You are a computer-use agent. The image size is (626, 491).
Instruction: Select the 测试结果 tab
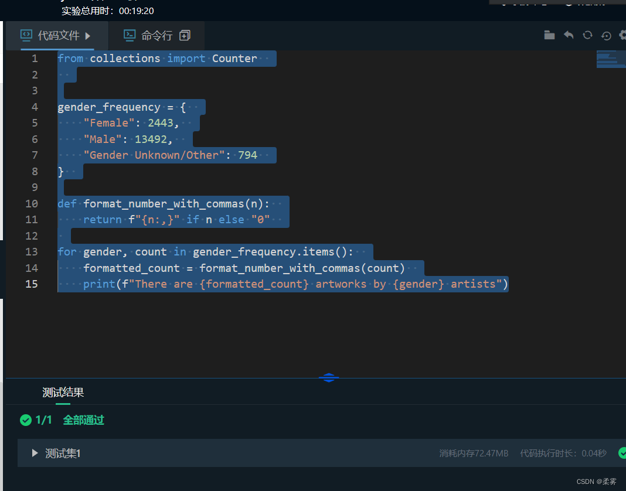click(63, 393)
